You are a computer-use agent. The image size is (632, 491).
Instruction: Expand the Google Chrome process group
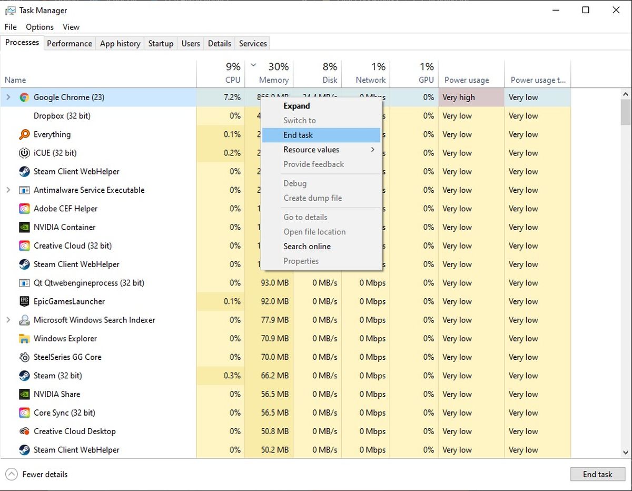(x=8, y=97)
